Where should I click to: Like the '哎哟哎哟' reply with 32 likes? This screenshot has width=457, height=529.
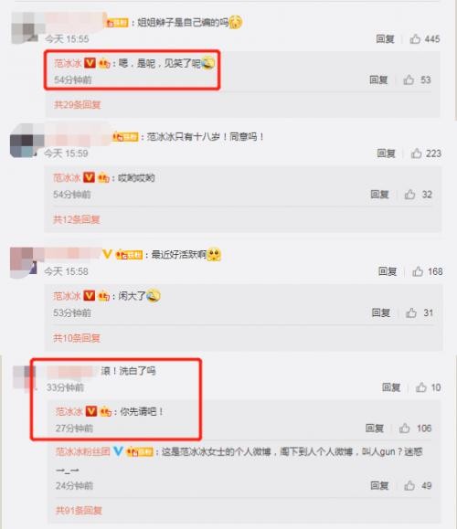tap(409, 195)
